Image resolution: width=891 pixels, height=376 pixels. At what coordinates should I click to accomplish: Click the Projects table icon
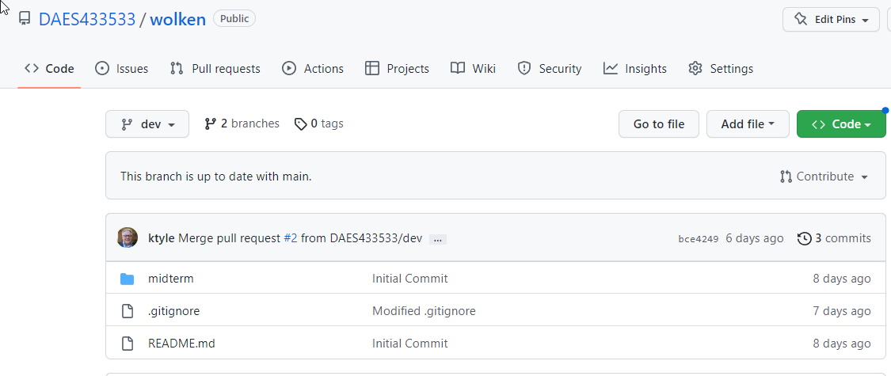click(372, 69)
